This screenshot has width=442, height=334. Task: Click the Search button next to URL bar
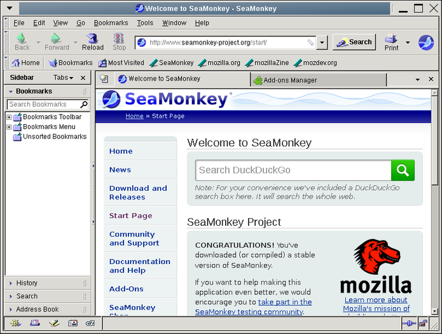point(354,42)
